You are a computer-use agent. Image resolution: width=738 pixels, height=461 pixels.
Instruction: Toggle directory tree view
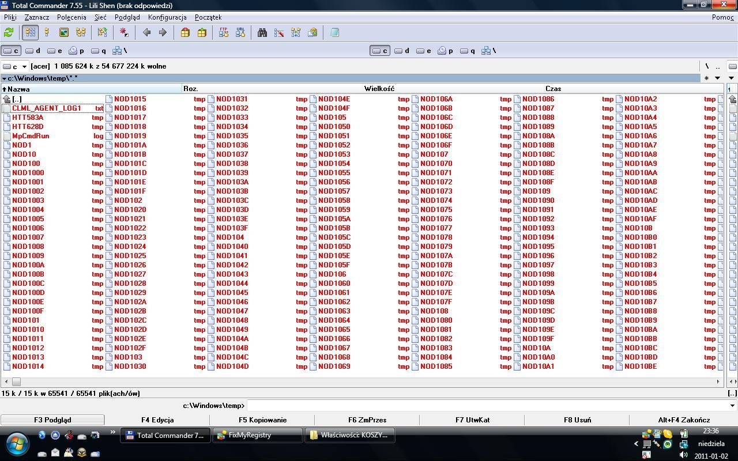pos(81,33)
